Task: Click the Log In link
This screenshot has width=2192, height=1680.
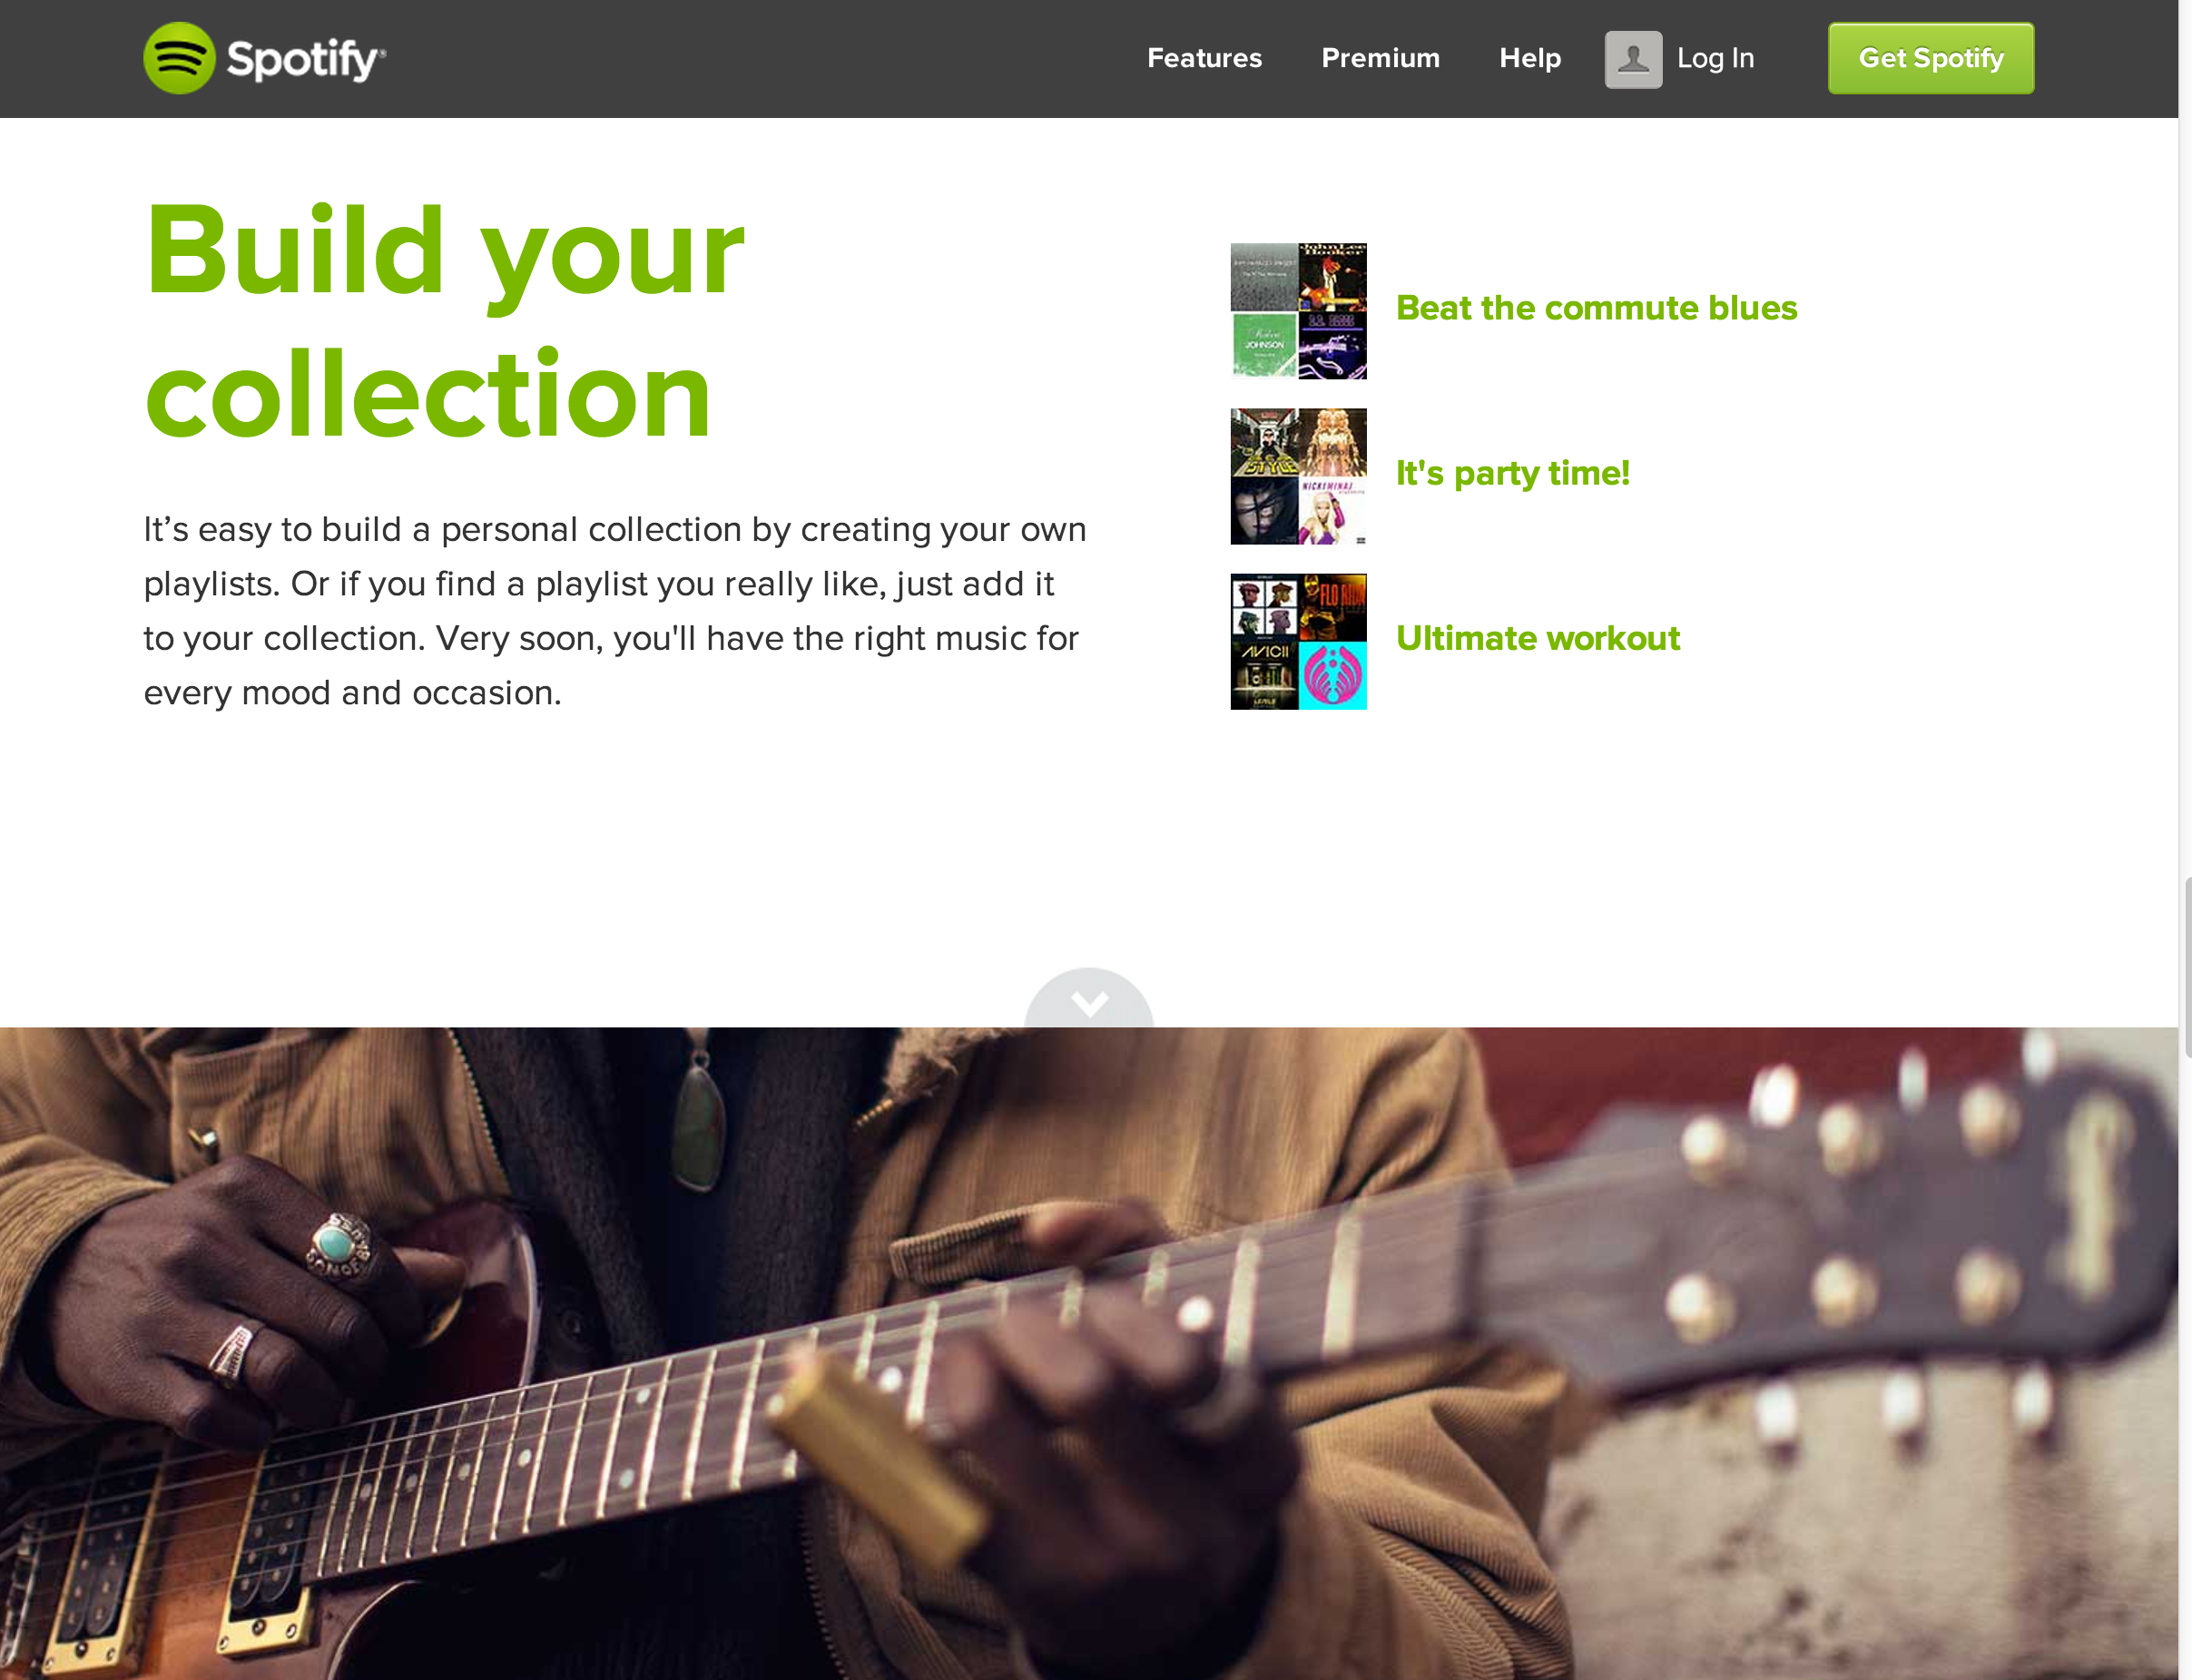Action: [1715, 58]
